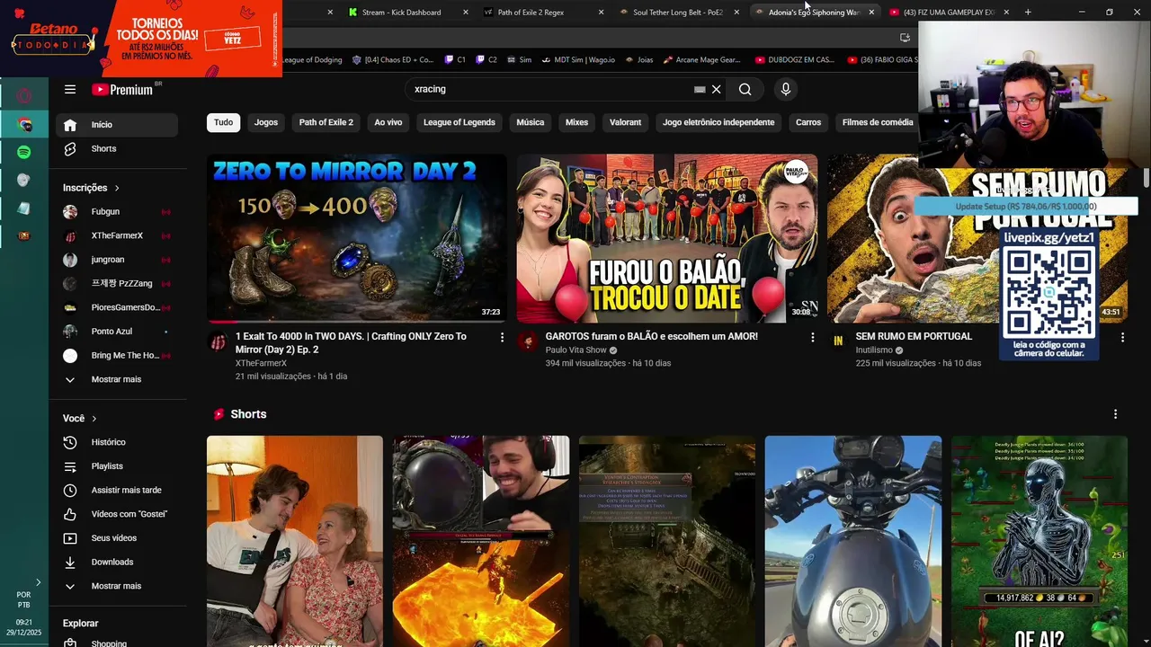Open the YouTube hamburger guide menu
1151x647 pixels.
pyautogui.click(x=70, y=89)
